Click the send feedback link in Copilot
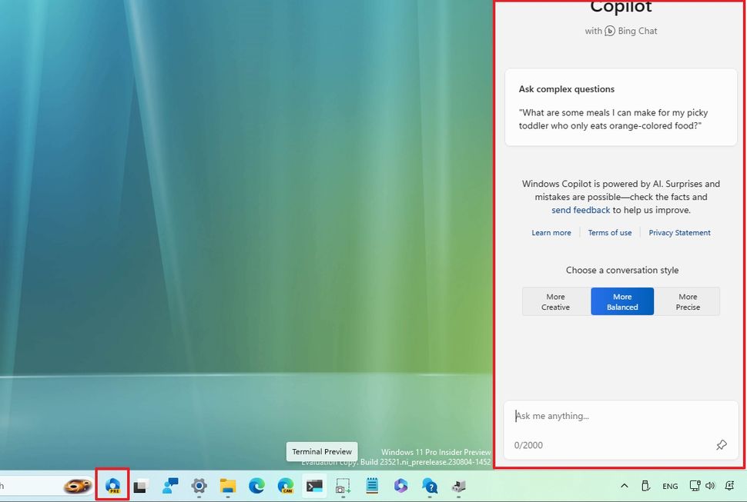The width and height of the screenshot is (747, 502). (x=581, y=209)
